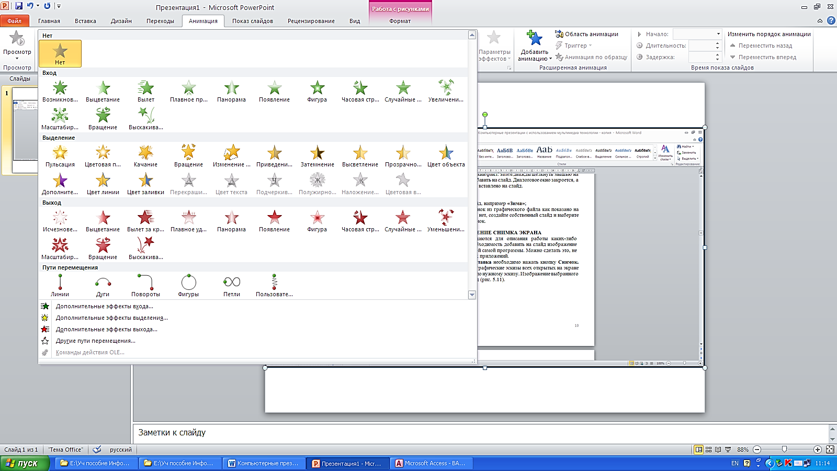This screenshot has height=471, width=837.
Task: Open 'Дополнительные эффекты выделения' dialog
Action: (112, 318)
